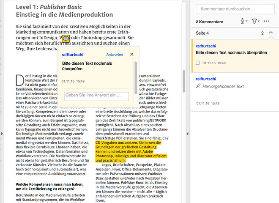279x203 pixels.
Task: Open the three-dots options menu in comments panel
Action: coord(266,21)
